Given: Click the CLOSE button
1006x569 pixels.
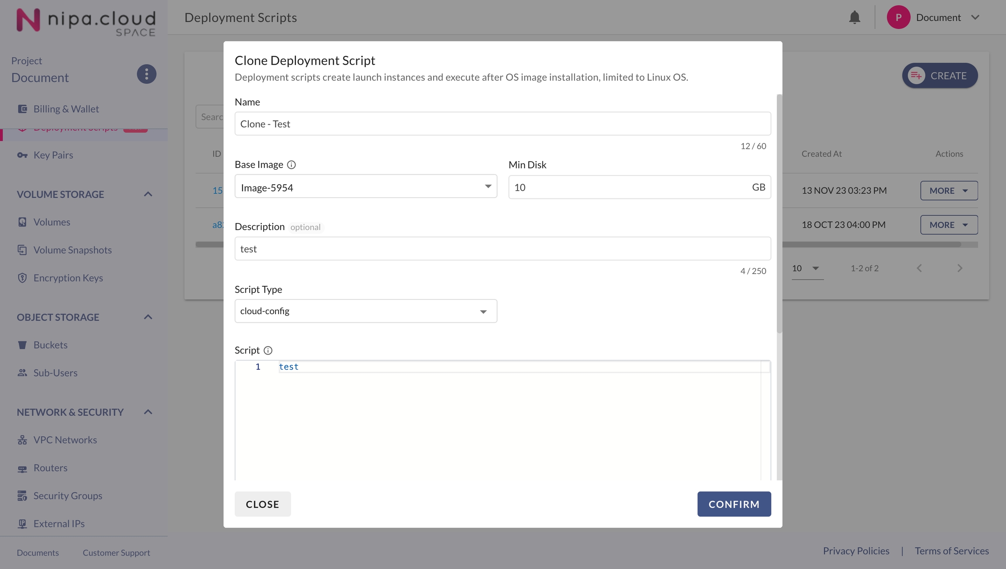Looking at the screenshot, I should (x=262, y=504).
